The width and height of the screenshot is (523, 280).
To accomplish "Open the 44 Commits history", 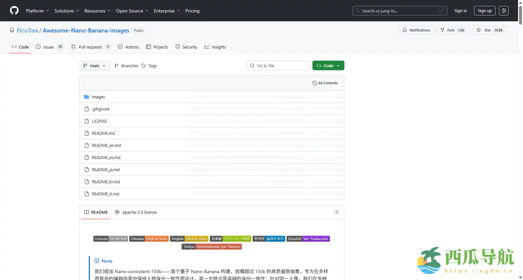I will pyautogui.click(x=325, y=83).
